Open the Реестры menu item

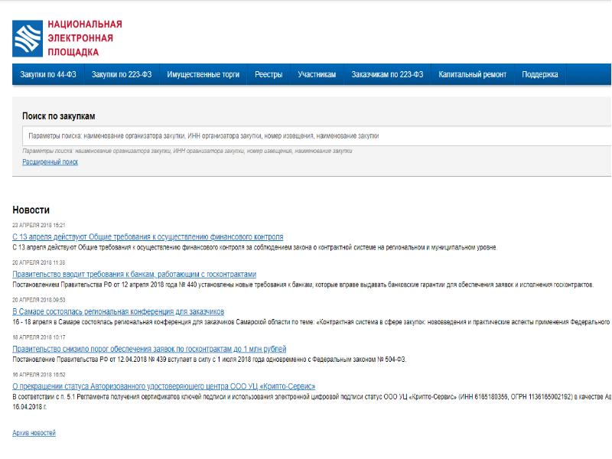(269, 75)
